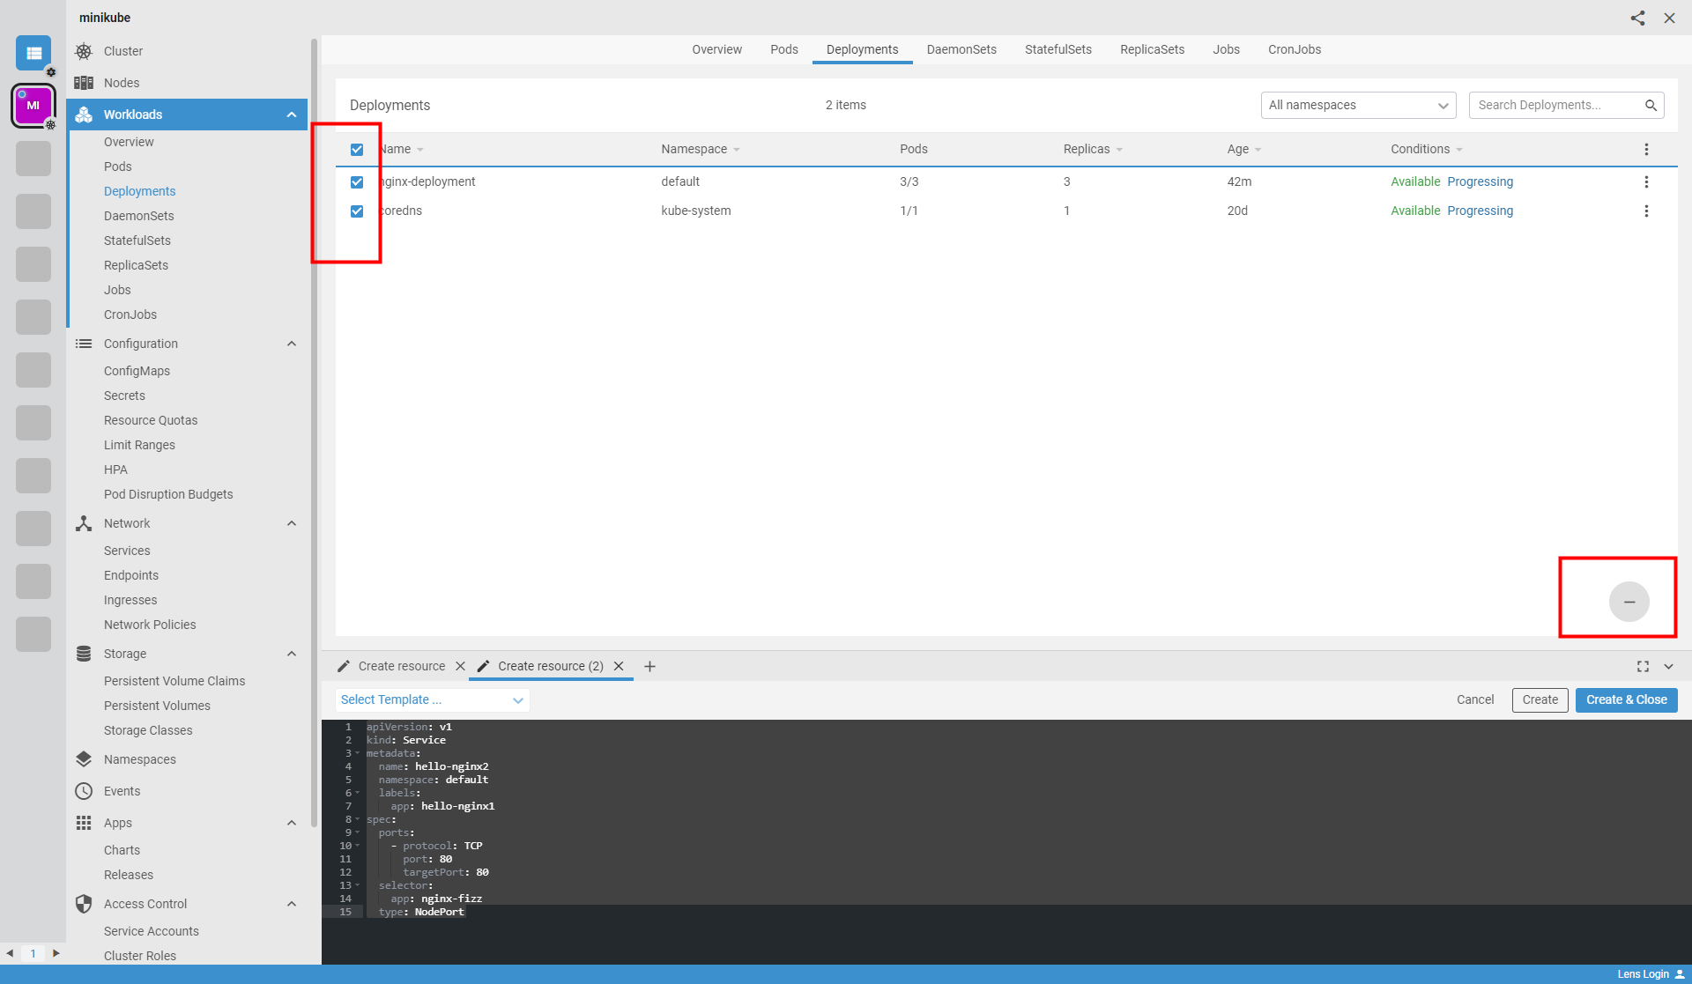1692x984 pixels.
Task: Click the share icon in the top bar
Action: tap(1637, 18)
